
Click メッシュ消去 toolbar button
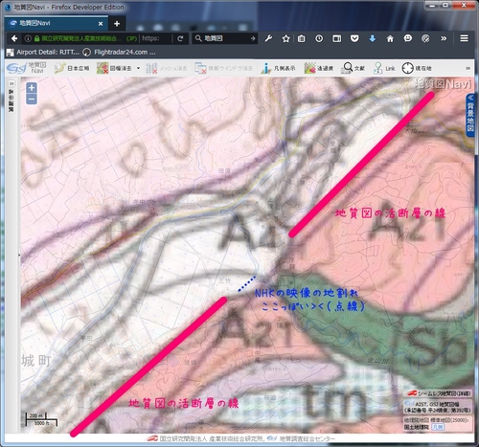(167, 68)
